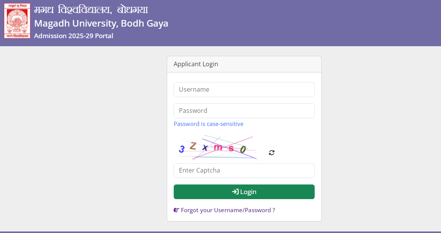Click the Applicant Login panel header
Image resolution: width=441 pixels, height=233 pixels.
coord(196,64)
